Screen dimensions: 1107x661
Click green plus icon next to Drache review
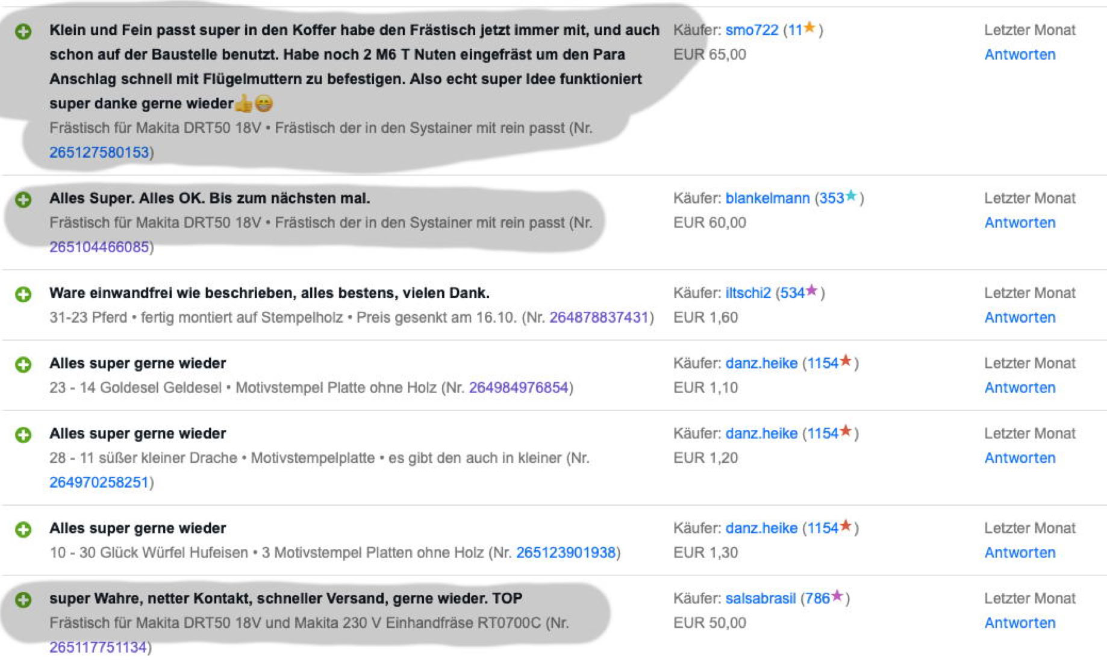click(23, 435)
